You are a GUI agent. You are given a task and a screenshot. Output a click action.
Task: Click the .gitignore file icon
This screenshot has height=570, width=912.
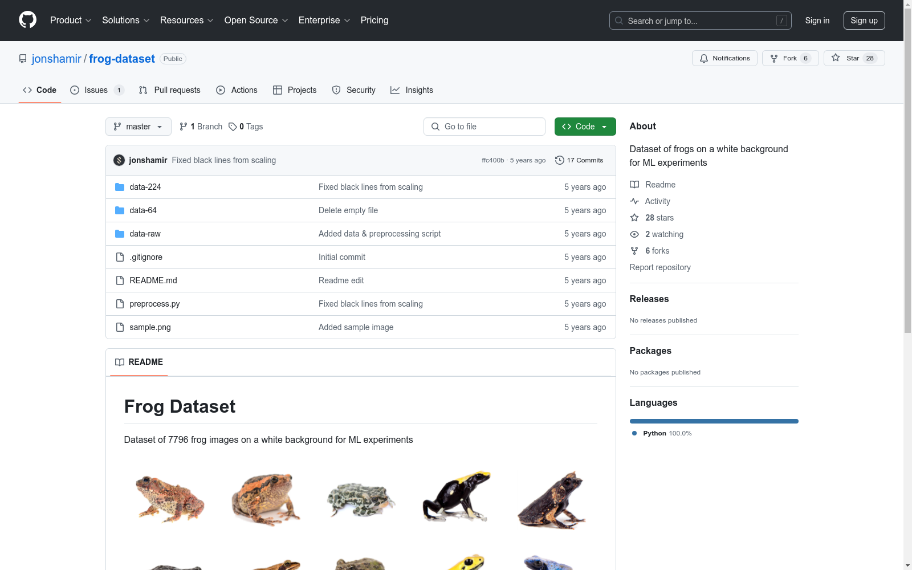pos(120,257)
